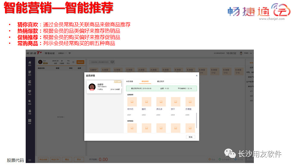Click the keyboard icon in barcode field
This screenshot has width=291, height=167.
pos(112,62)
